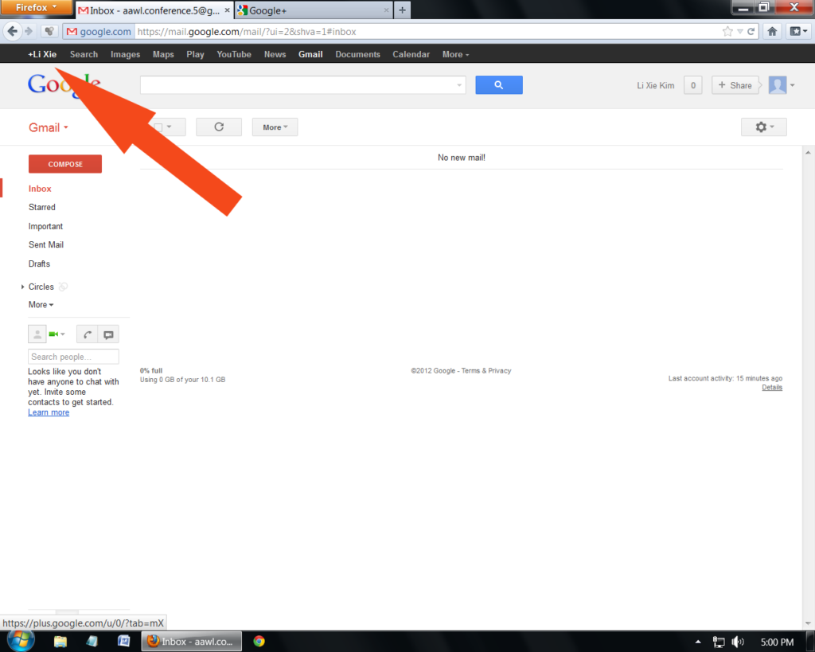
Task: Open the search options dropdown arrow
Action: tap(459, 85)
